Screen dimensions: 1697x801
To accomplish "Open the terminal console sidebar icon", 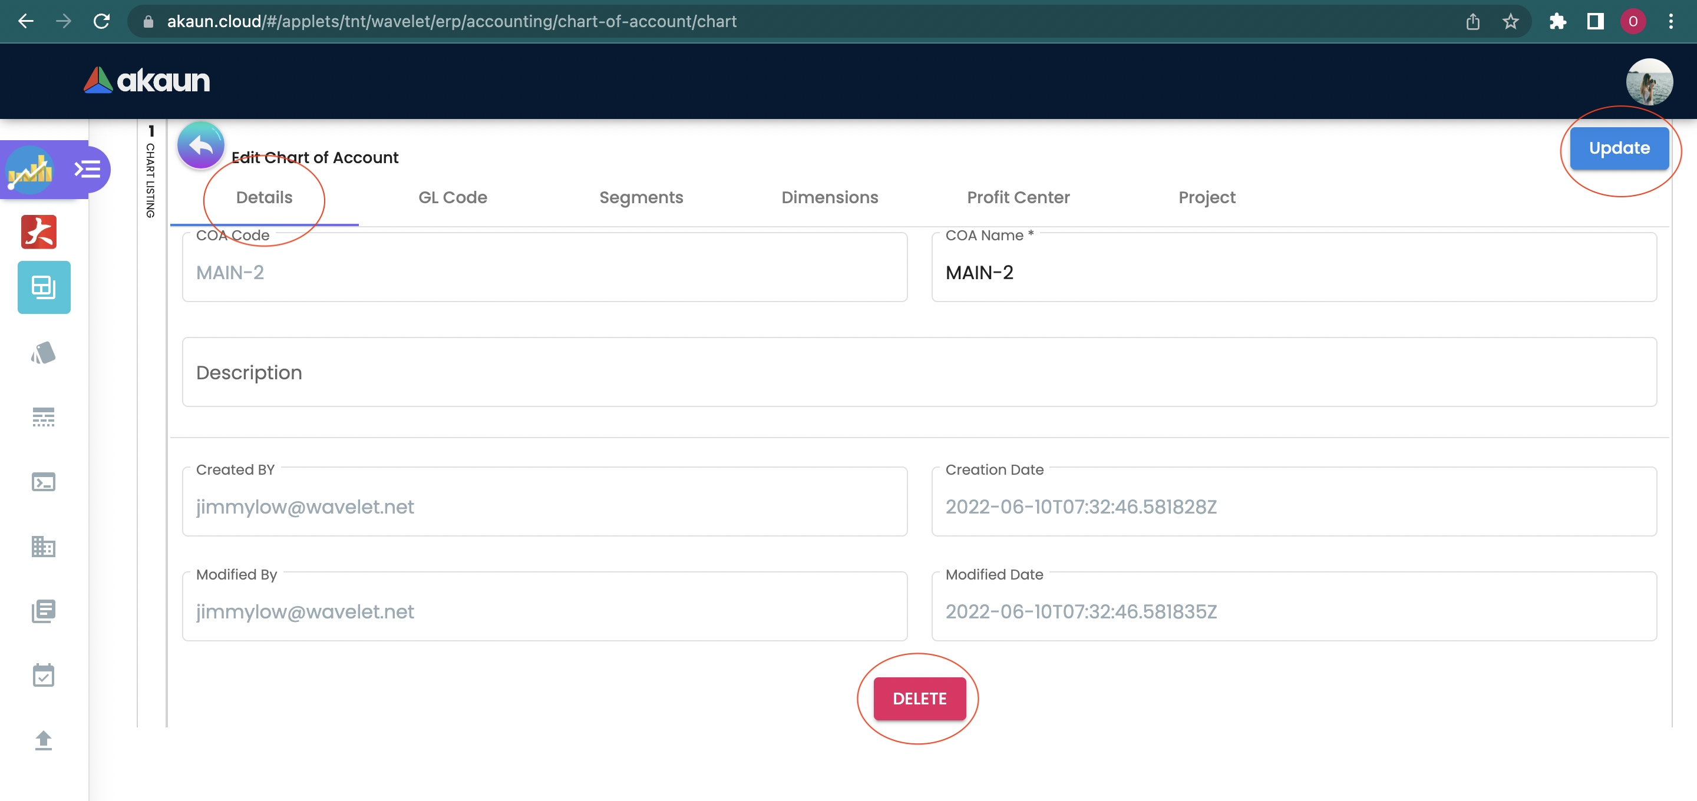I will click(x=44, y=482).
